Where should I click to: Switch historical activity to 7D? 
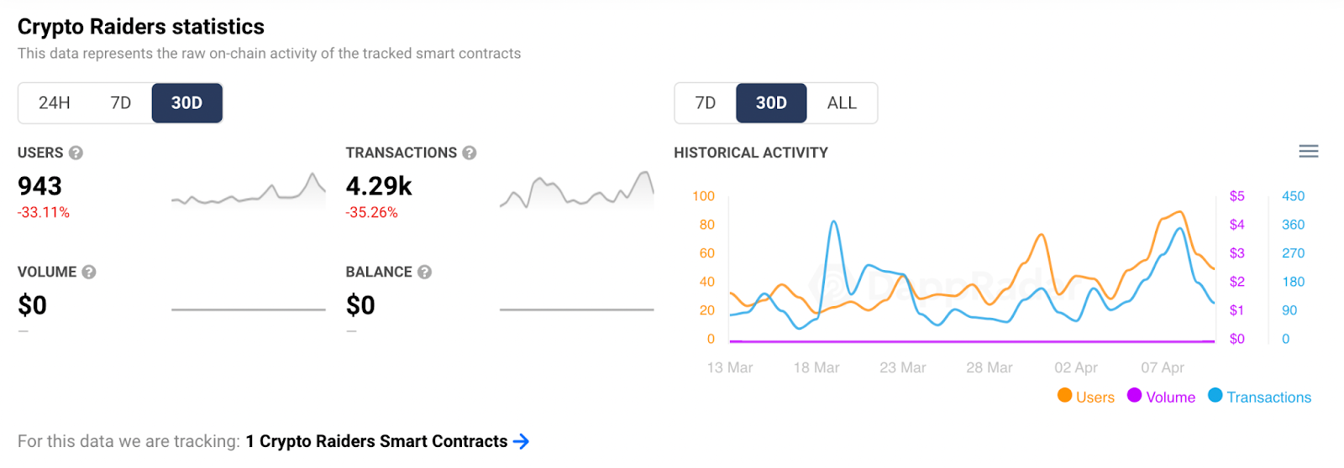(x=706, y=103)
